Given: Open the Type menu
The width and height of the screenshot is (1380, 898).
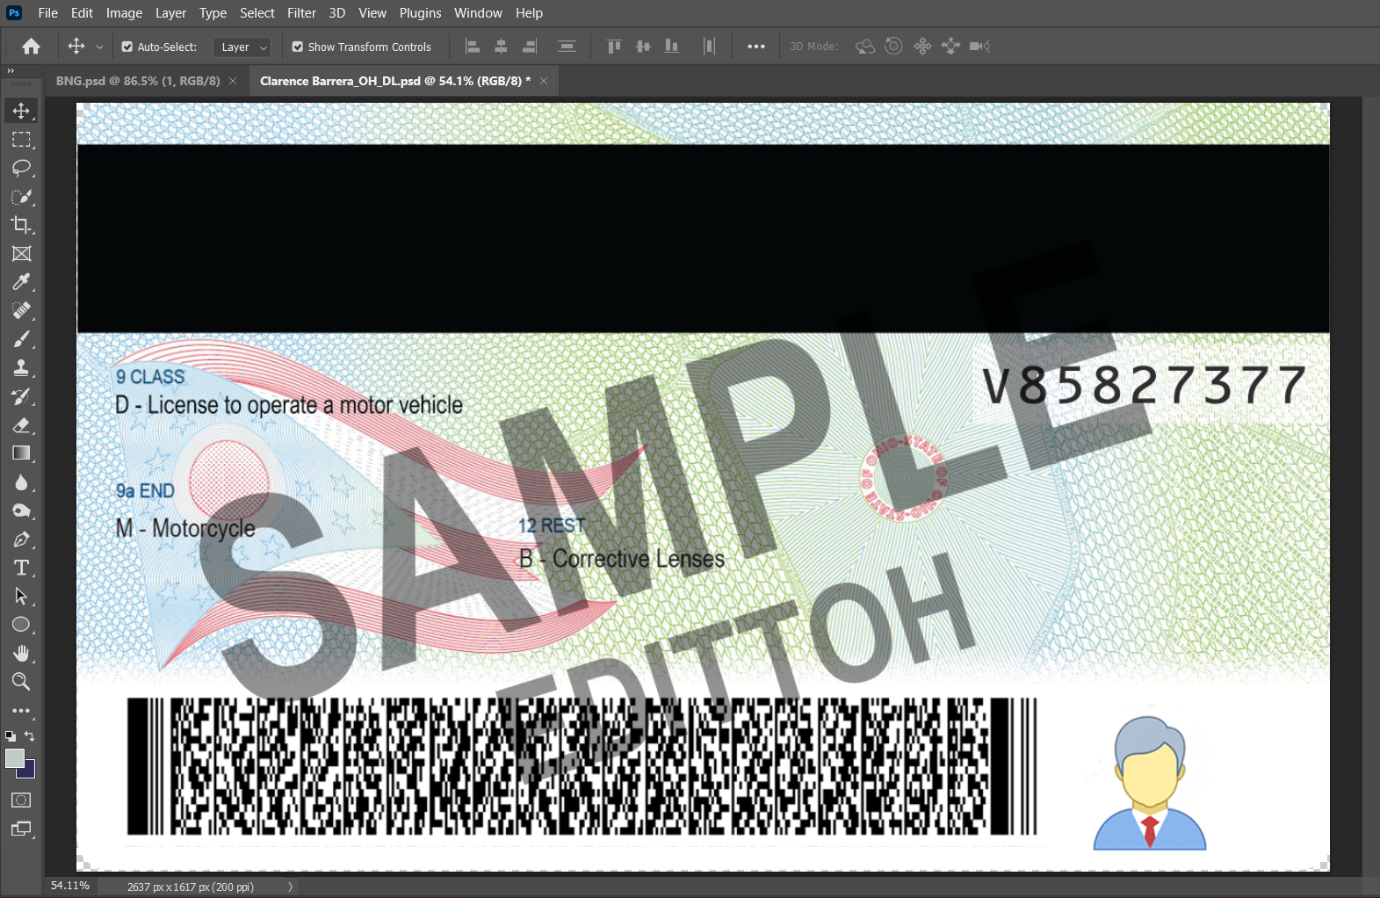Looking at the screenshot, I should coord(213,13).
